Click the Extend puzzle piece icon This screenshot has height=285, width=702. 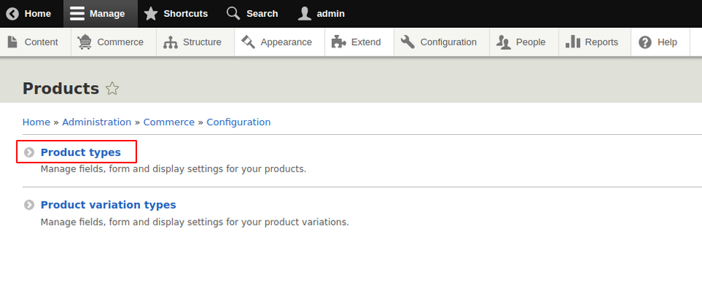click(339, 42)
